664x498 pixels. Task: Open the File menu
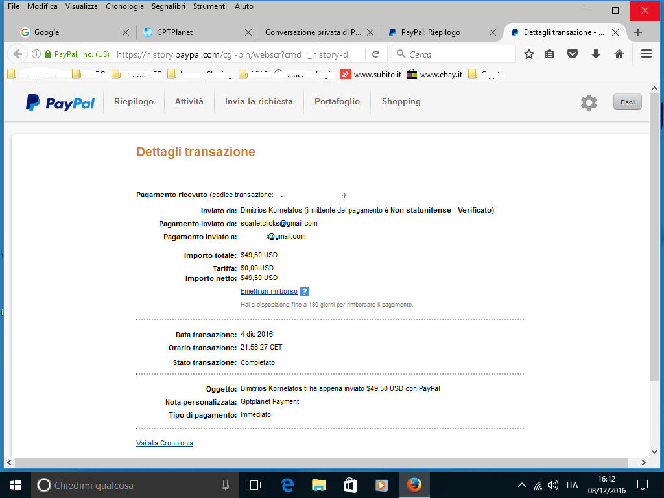[14, 6]
